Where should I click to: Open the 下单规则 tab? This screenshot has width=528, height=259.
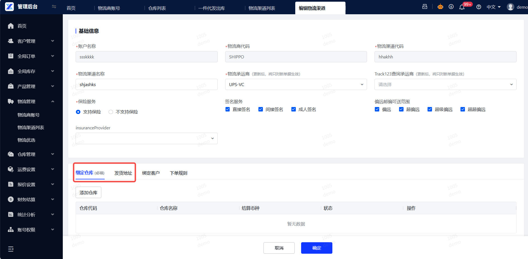179,173
